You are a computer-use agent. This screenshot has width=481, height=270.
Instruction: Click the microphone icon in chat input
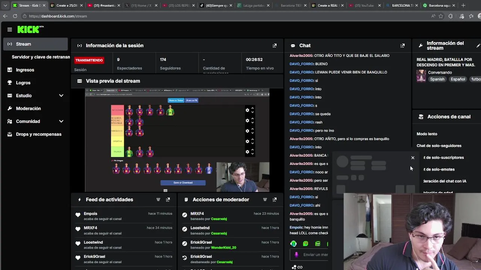tap(296, 255)
